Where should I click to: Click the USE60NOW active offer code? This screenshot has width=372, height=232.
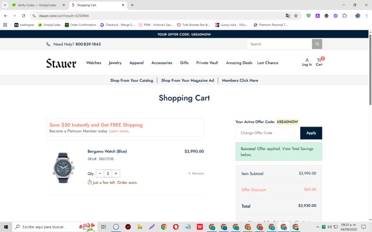pyautogui.click(x=287, y=122)
